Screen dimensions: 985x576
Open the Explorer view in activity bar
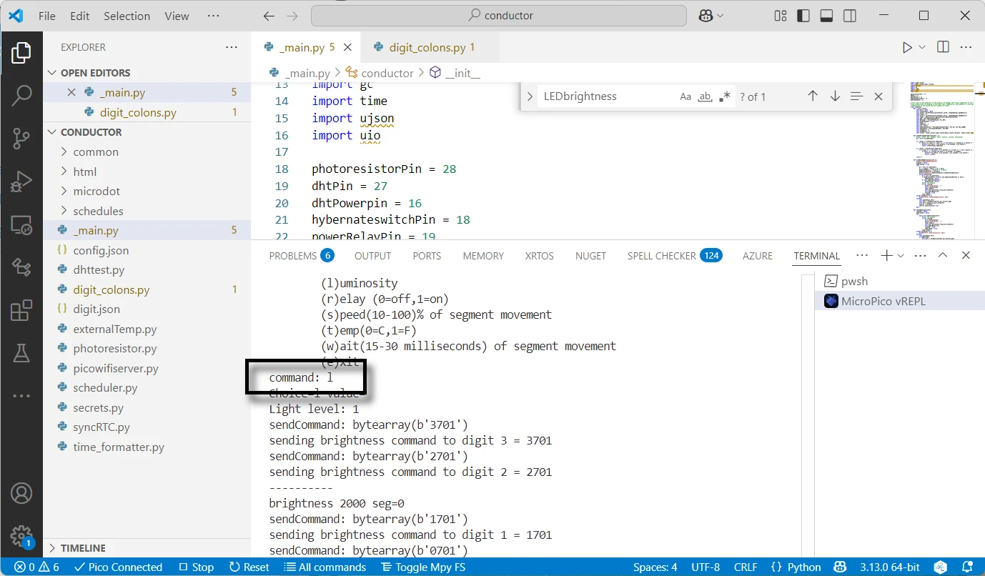tap(21, 54)
